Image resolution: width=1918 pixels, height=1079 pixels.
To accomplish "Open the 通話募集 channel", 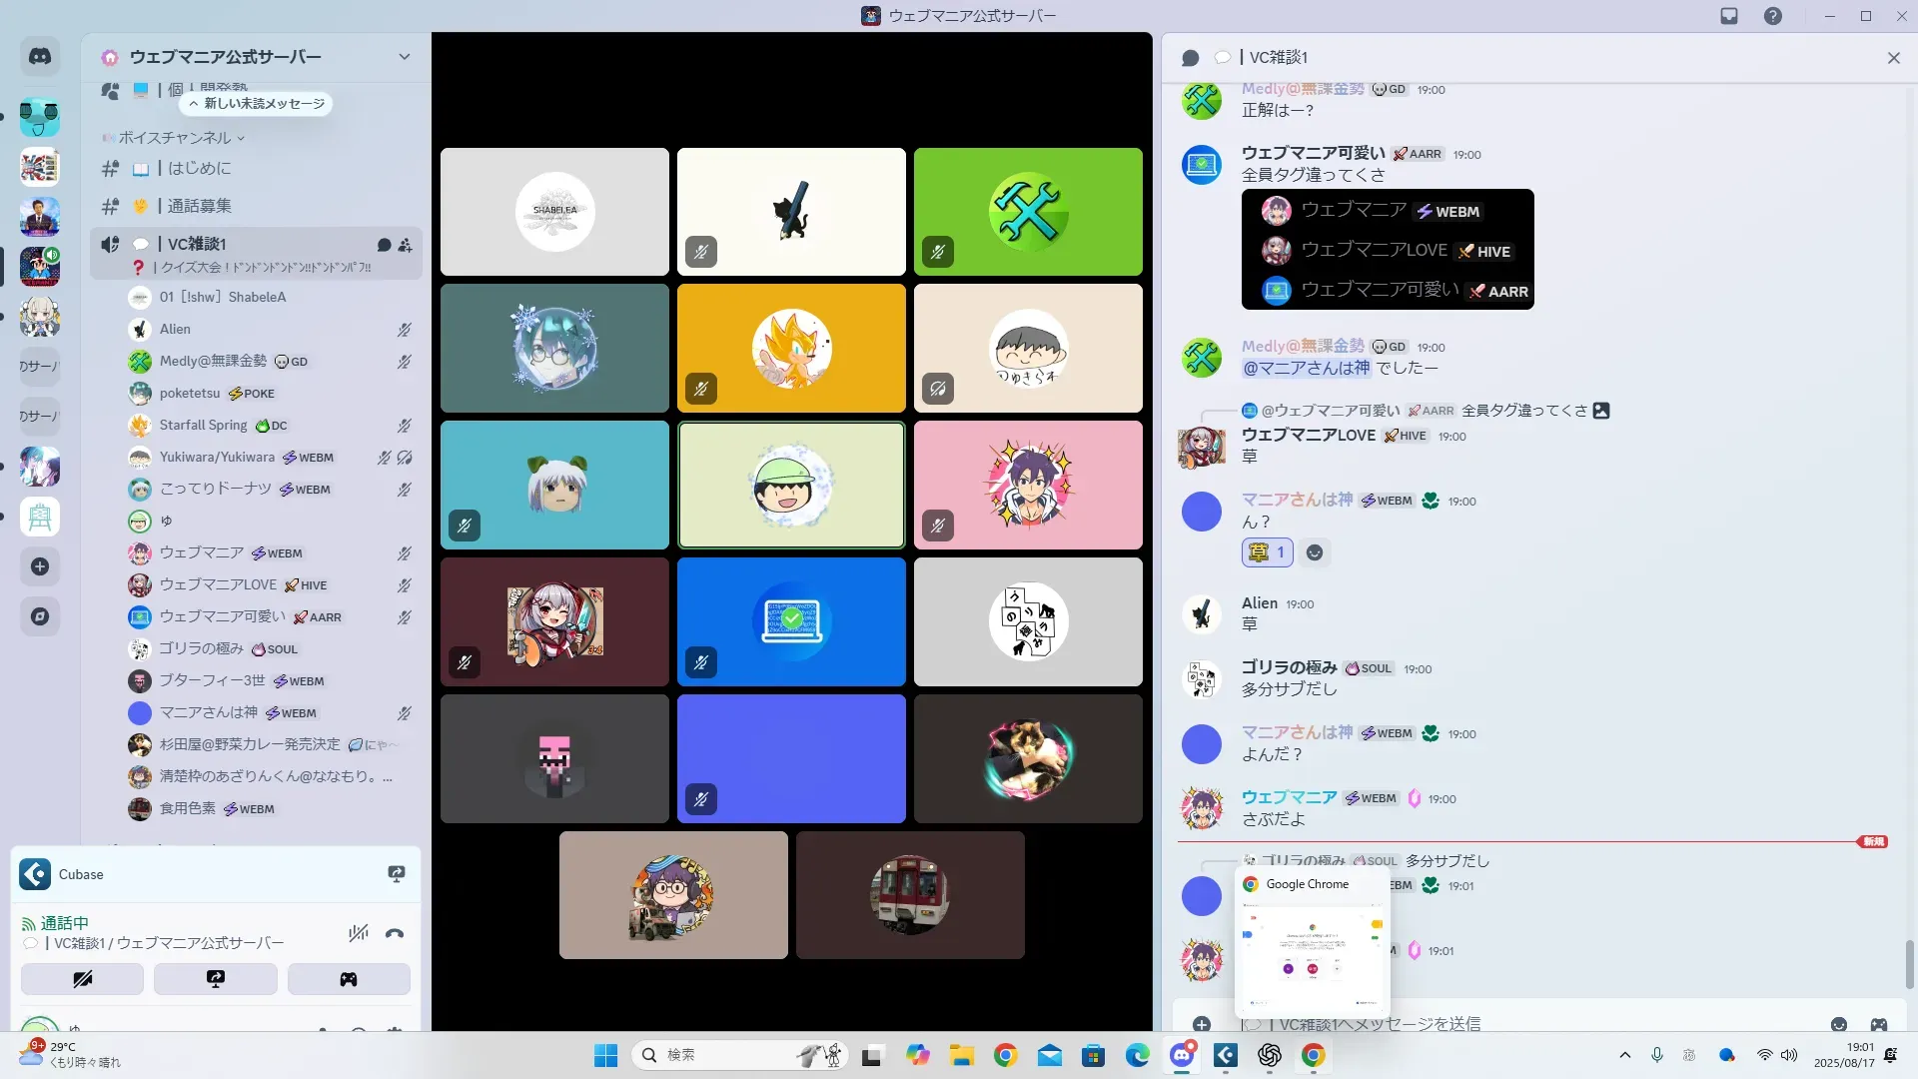I will [x=199, y=206].
